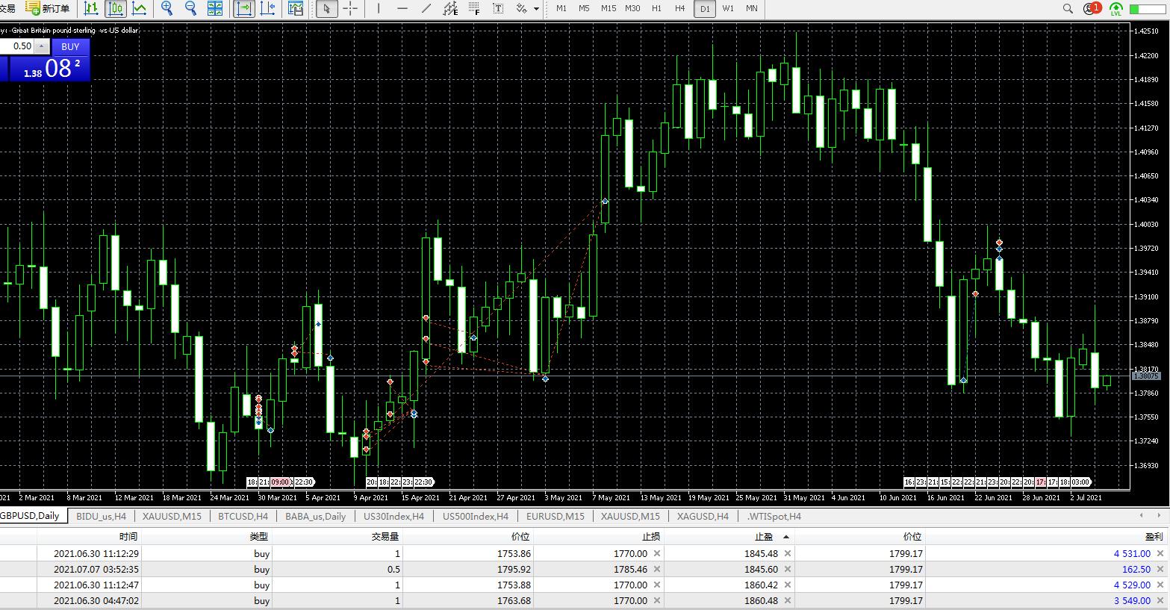Switch timeframe to M5
1170x610 pixels.
click(x=584, y=8)
